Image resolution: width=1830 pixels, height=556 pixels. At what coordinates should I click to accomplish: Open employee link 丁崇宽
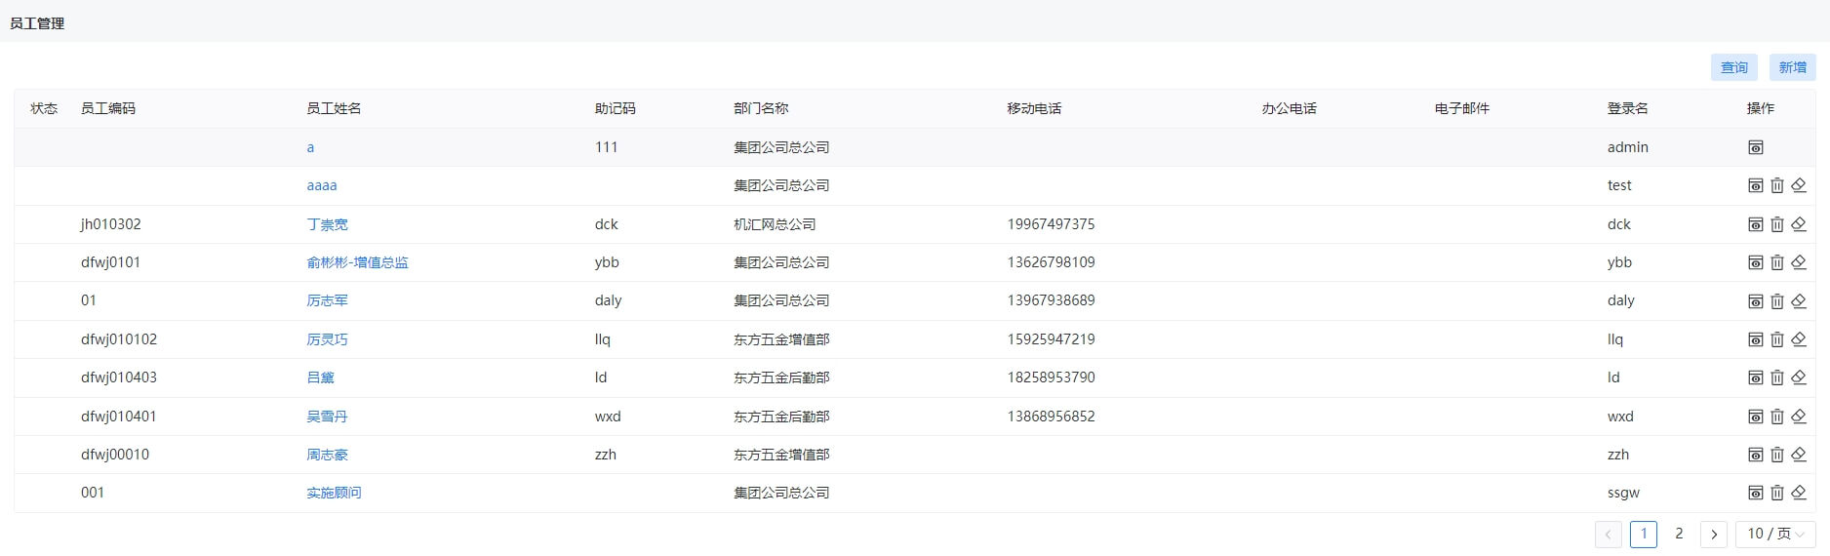click(x=327, y=224)
